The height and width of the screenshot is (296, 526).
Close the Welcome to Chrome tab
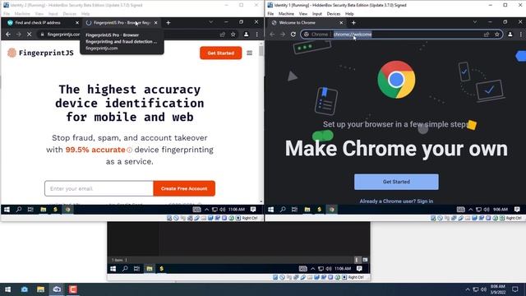[x=341, y=22]
